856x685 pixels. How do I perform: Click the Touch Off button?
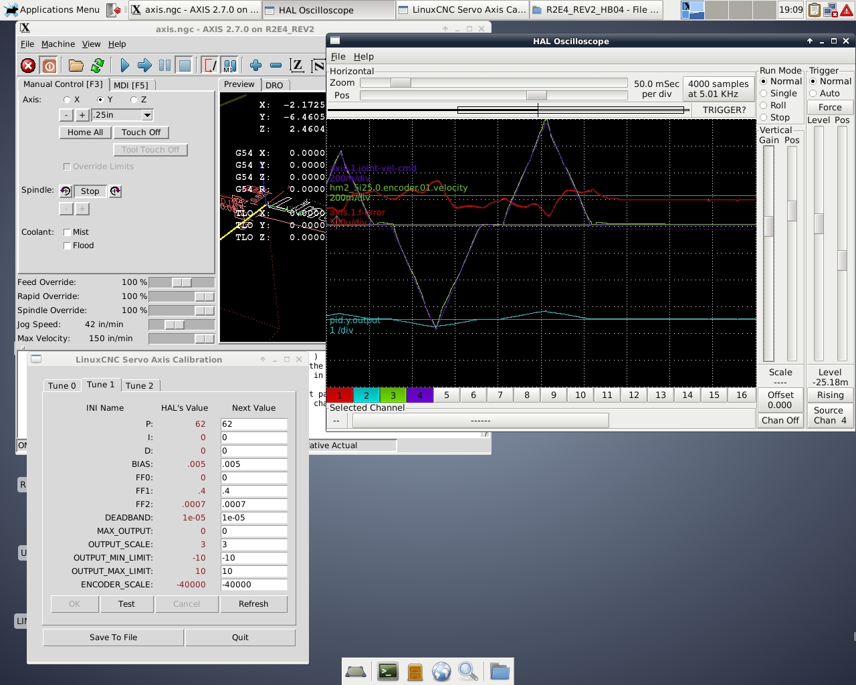click(x=141, y=132)
